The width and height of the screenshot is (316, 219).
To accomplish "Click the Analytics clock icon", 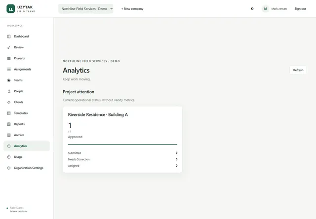I will (x=9, y=146).
